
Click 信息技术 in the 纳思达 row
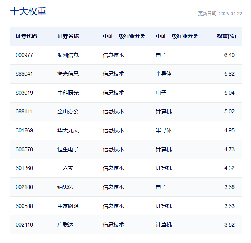pyautogui.click(x=113, y=187)
